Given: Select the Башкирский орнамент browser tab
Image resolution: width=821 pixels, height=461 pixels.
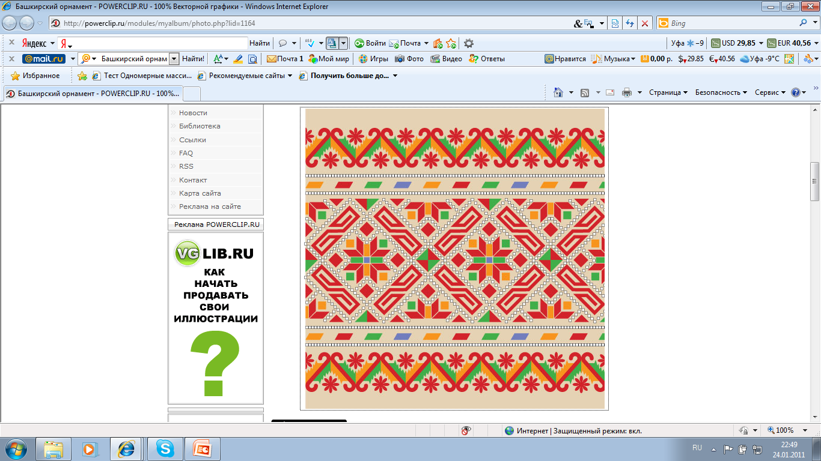Looking at the screenshot, I should click(93, 94).
